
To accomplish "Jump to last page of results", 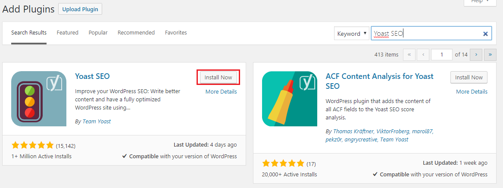I will (x=490, y=54).
